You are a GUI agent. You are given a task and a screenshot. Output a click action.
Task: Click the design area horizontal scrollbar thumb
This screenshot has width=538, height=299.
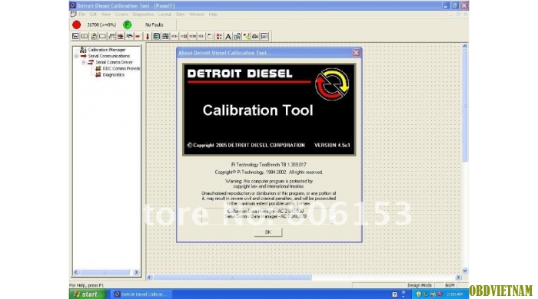(232, 278)
